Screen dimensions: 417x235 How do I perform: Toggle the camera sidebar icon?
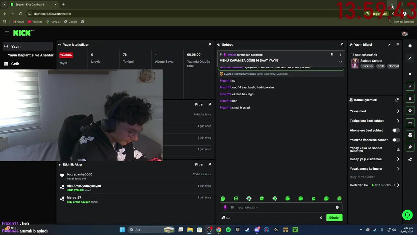pyautogui.click(x=410, y=135)
